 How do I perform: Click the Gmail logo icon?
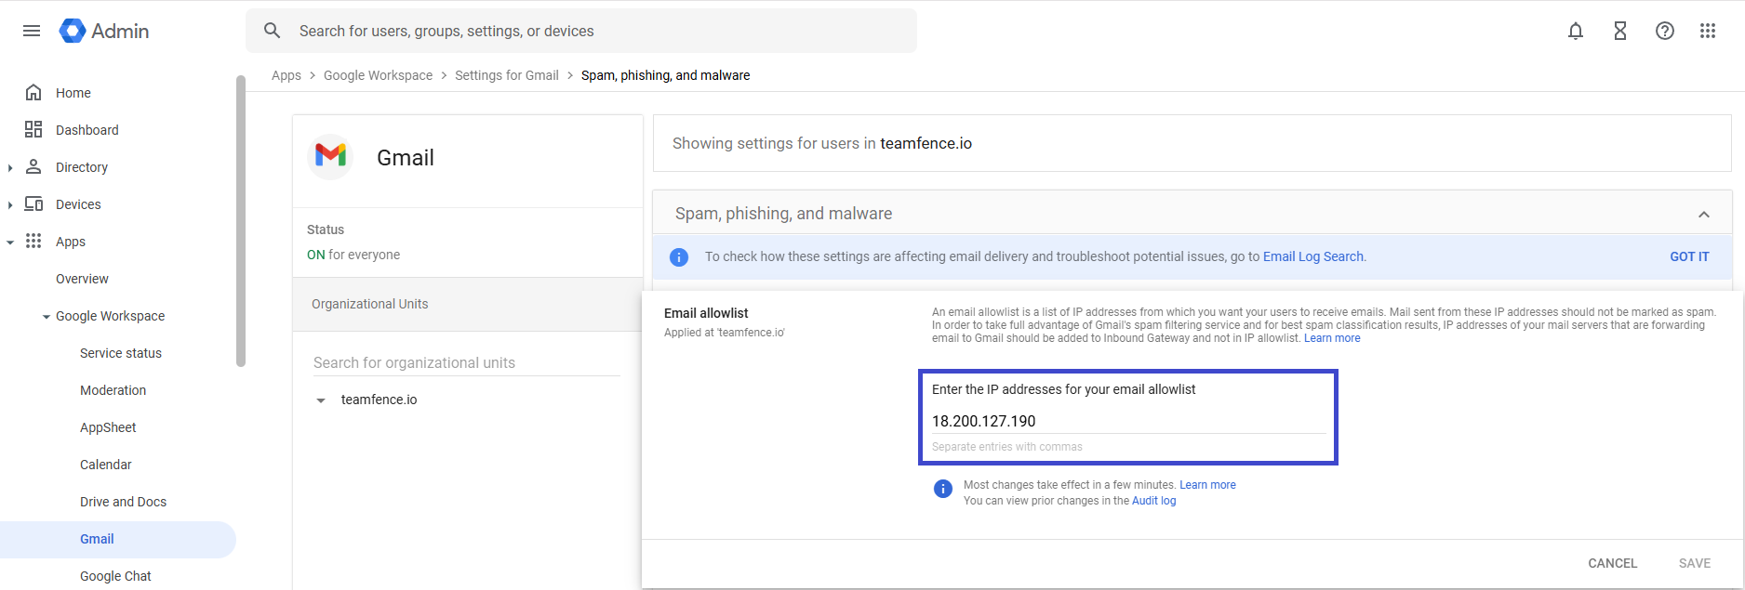pos(330,156)
